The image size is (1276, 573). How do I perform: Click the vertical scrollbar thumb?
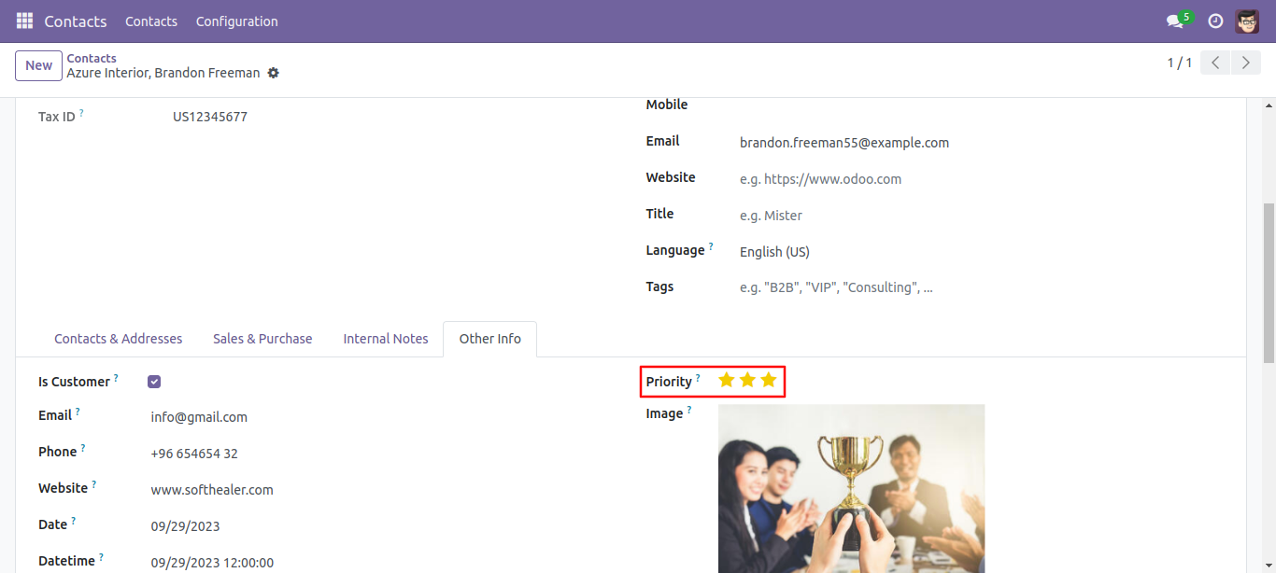(1269, 283)
